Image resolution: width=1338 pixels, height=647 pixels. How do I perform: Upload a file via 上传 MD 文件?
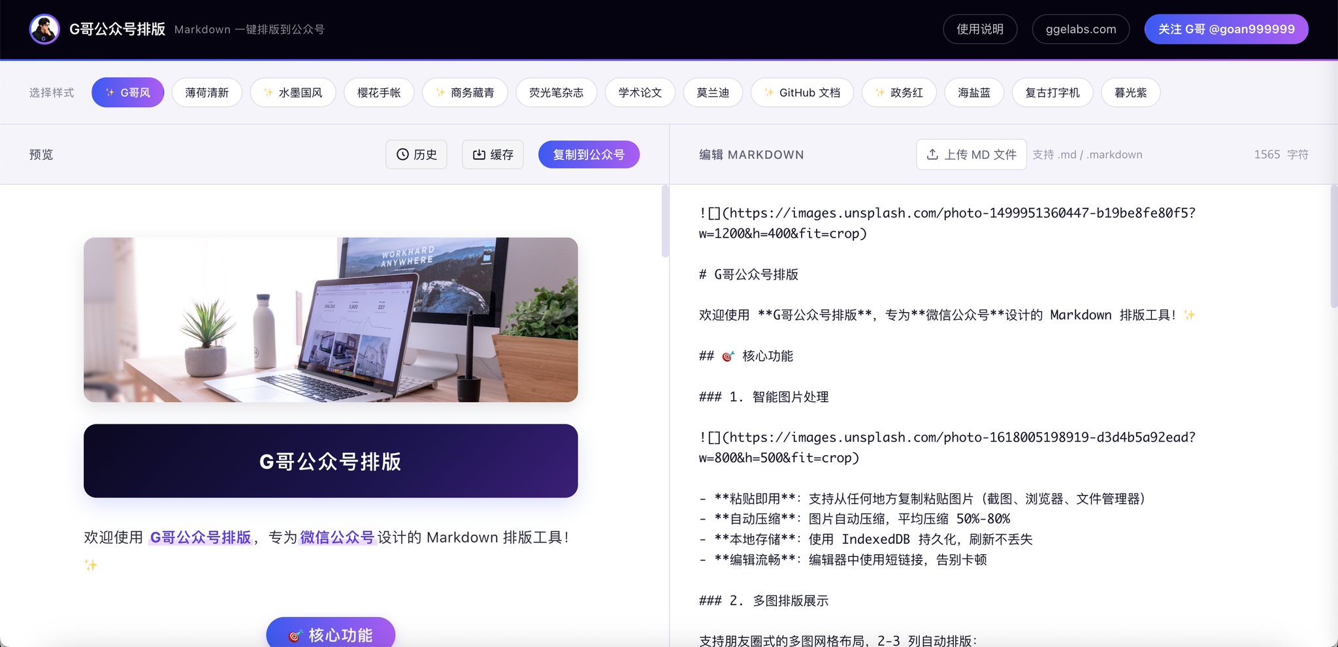point(971,155)
